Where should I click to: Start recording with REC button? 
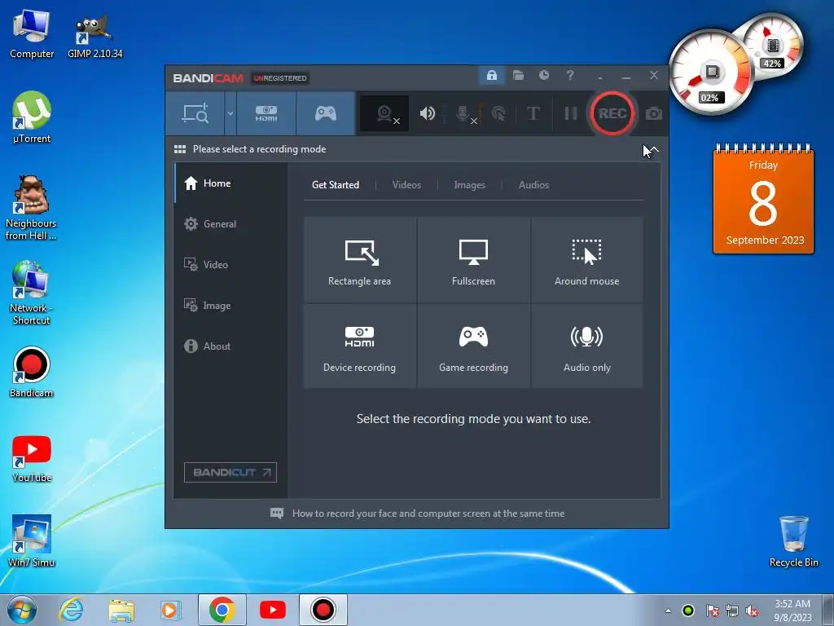[612, 113]
